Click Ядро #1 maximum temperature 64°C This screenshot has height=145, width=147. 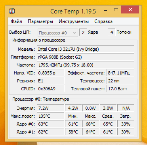click(x=91, y=132)
